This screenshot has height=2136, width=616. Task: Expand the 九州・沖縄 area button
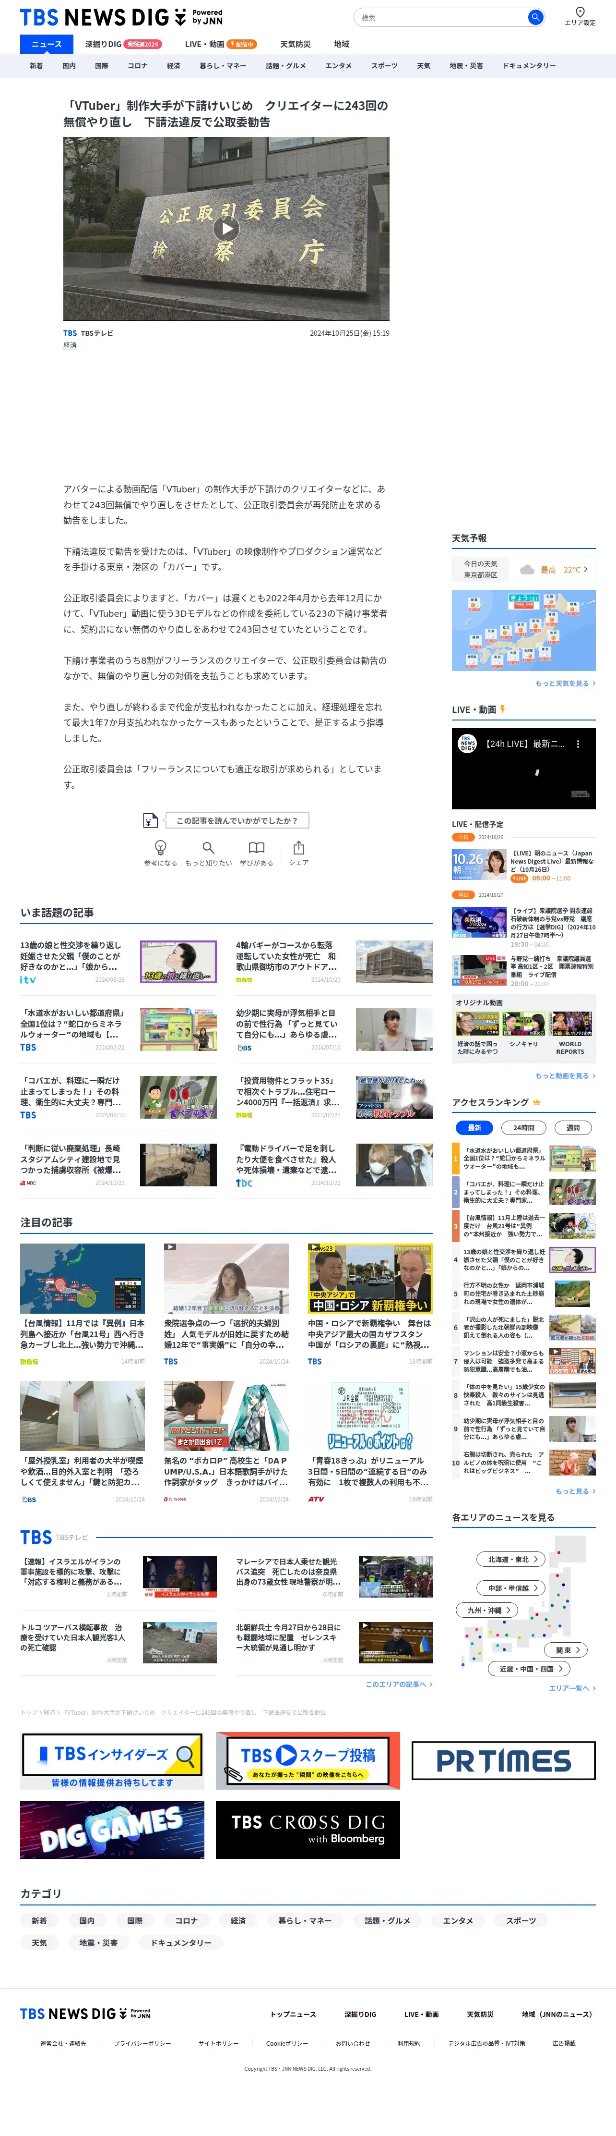click(487, 1610)
